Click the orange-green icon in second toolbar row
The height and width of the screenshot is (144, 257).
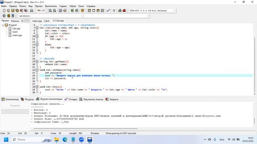[8, 16]
